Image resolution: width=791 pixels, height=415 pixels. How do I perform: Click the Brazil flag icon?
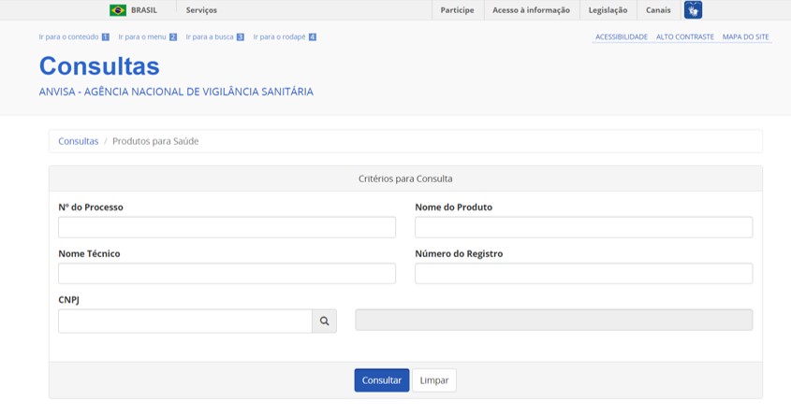pos(118,10)
